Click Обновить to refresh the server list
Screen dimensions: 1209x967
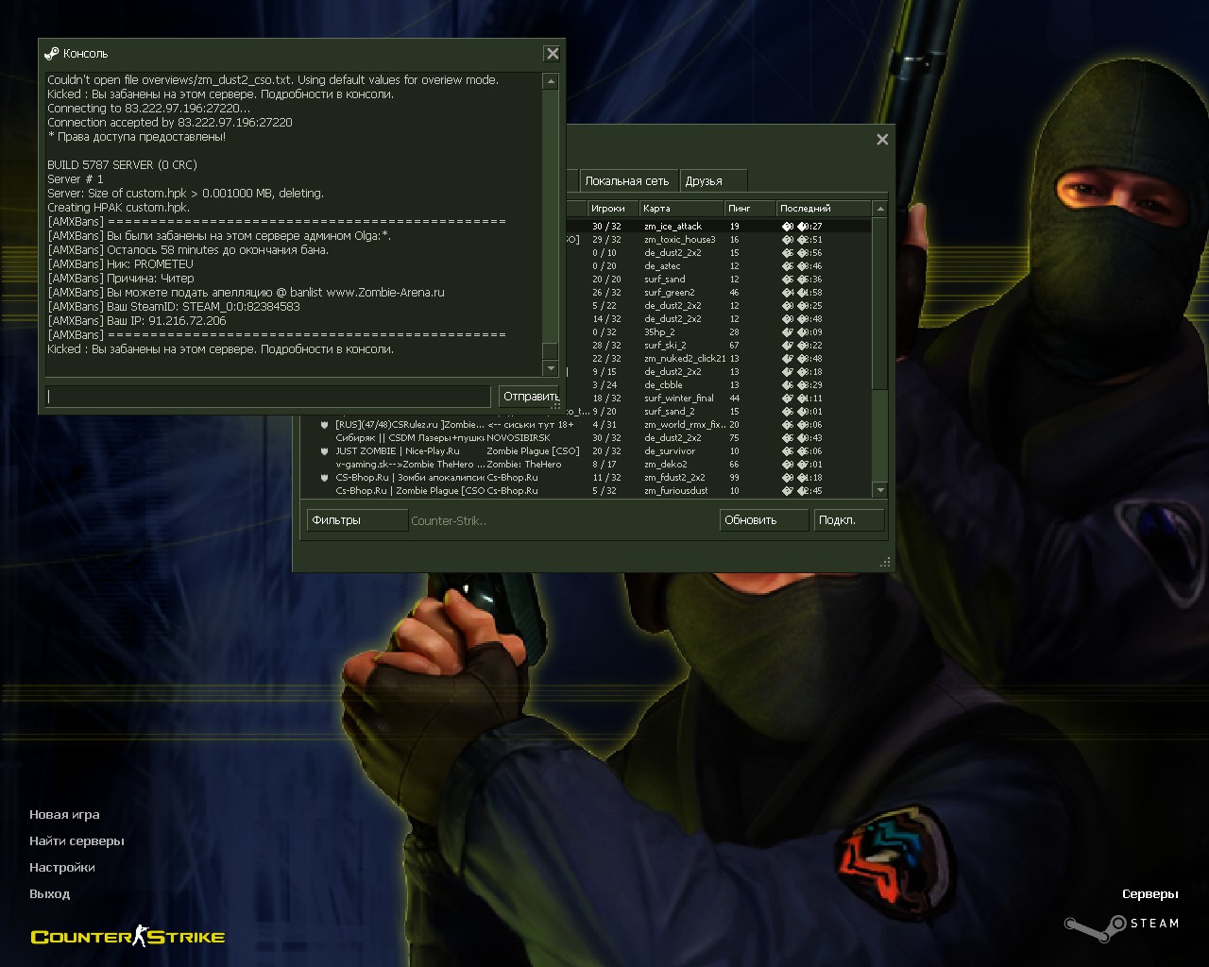coord(764,520)
